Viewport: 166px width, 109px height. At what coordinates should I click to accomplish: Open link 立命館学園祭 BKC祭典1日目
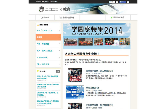click(100, 71)
